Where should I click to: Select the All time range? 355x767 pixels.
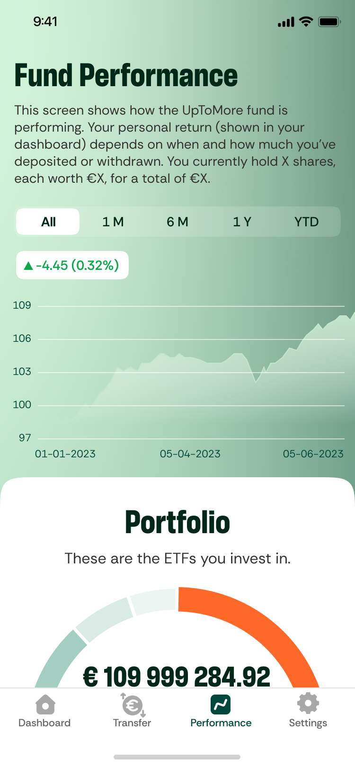[x=48, y=222]
